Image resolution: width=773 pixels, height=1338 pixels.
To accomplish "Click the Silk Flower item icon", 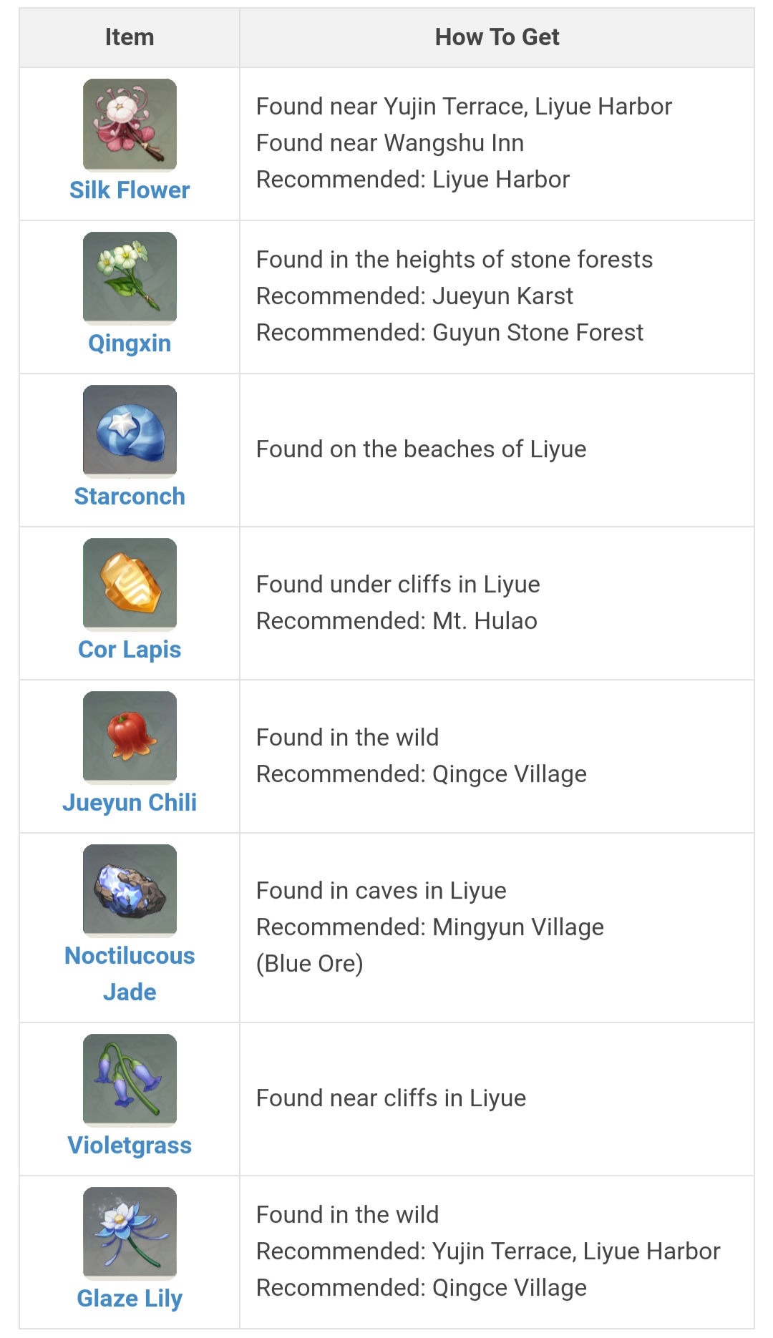I will tap(130, 125).
